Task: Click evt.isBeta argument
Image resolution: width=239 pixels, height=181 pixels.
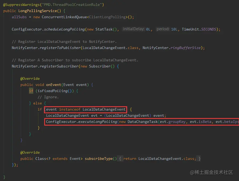Action: click(x=201, y=122)
